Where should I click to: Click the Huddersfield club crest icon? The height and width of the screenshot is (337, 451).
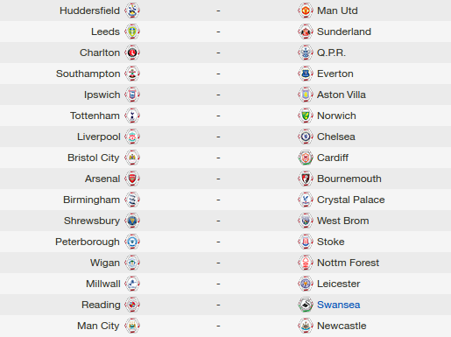[x=132, y=11]
